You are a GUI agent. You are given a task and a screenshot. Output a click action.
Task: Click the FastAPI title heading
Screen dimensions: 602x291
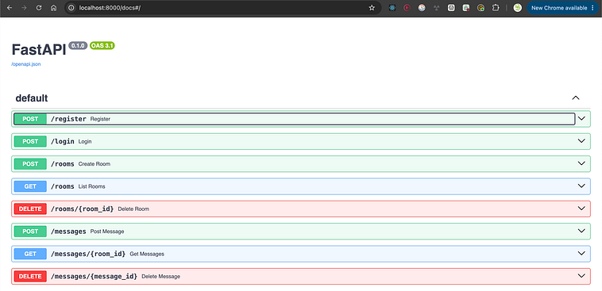(x=39, y=50)
